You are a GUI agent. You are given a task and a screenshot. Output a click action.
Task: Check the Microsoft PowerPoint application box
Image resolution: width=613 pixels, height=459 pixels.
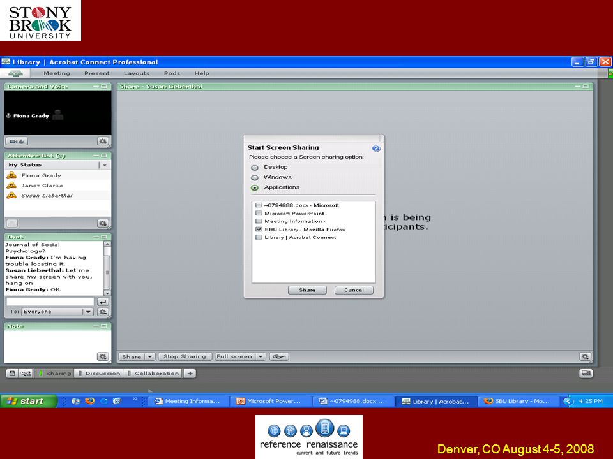click(x=259, y=213)
